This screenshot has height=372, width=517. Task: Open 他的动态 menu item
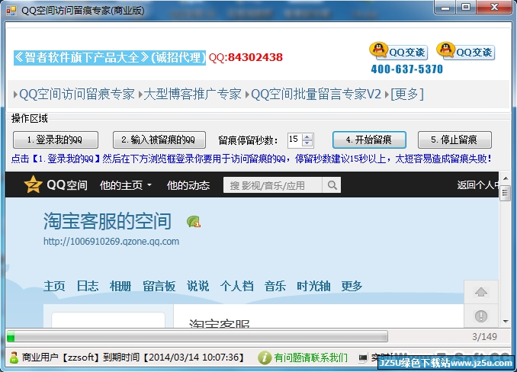click(x=188, y=185)
